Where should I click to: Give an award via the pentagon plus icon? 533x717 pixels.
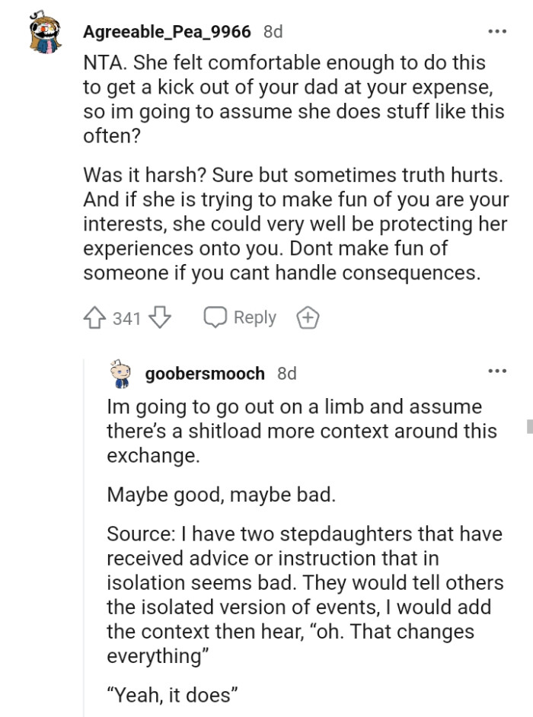308,317
